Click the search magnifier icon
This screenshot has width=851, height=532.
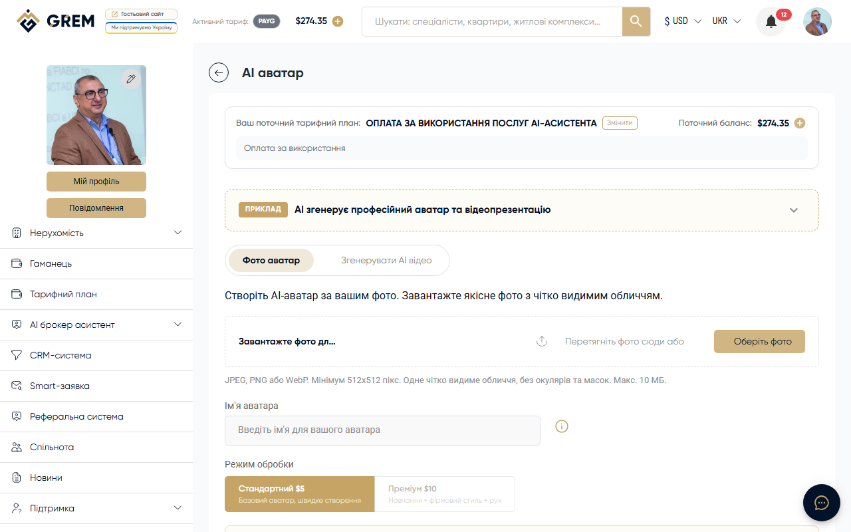(x=636, y=21)
